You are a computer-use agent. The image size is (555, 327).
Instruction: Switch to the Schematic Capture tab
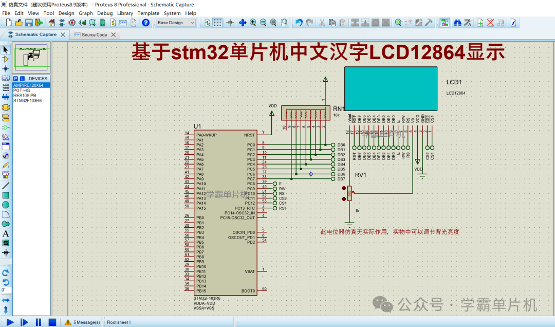(35, 34)
